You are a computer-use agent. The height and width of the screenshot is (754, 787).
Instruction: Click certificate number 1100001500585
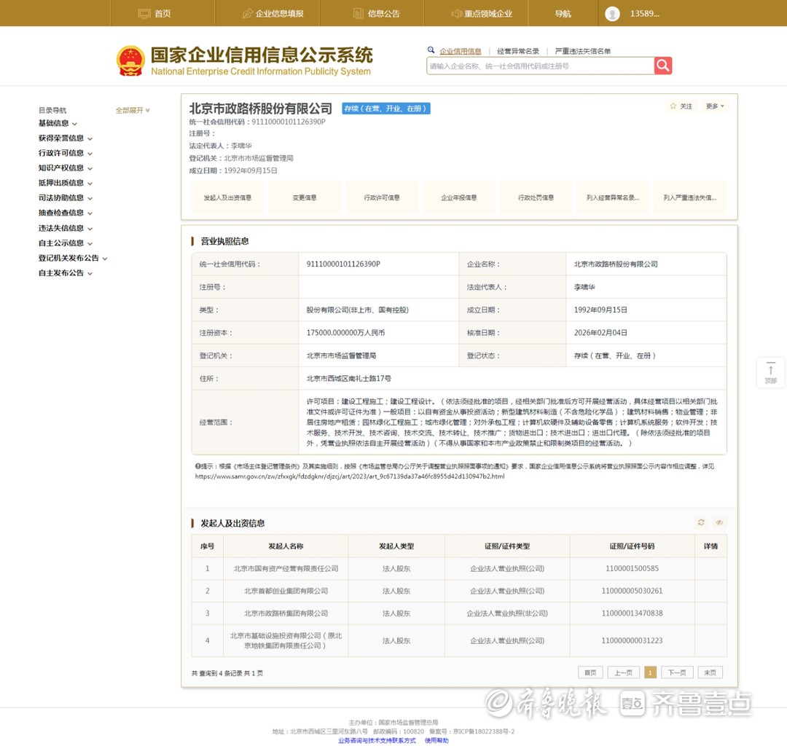(632, 568)
